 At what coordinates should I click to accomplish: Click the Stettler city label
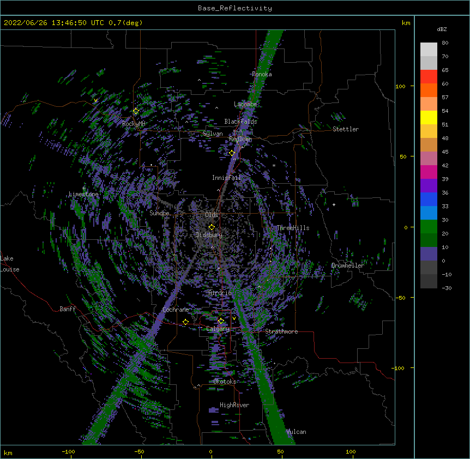(x=346, y=129)
